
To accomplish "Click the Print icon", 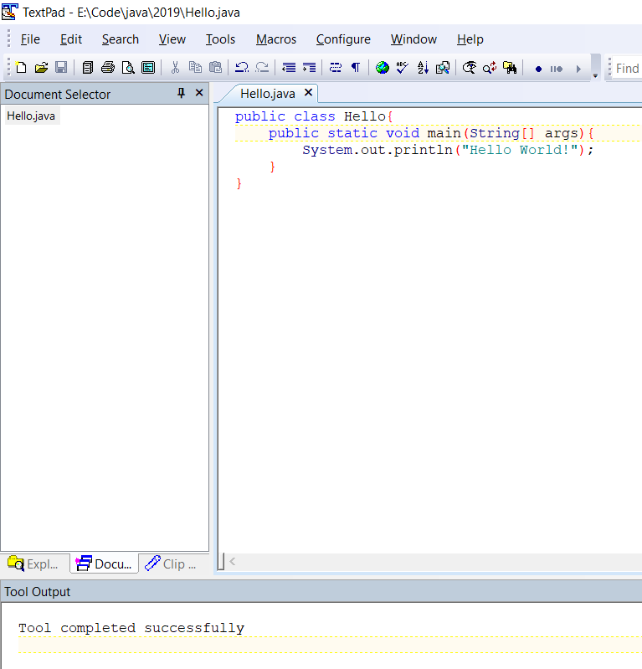I will pyautogui.click(x=107, y=68).
